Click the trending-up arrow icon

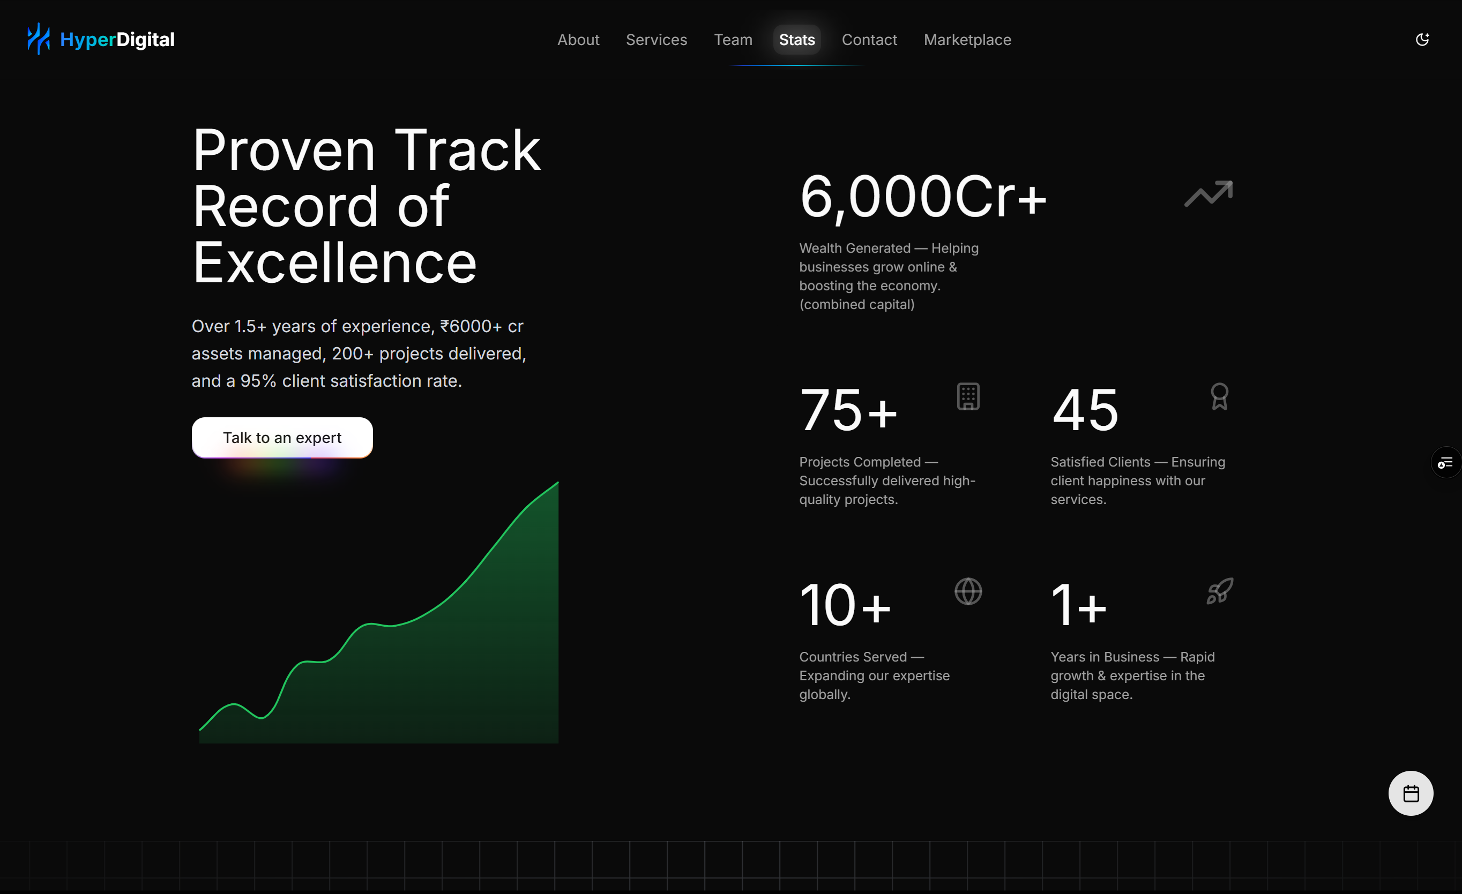point(1208,194)
